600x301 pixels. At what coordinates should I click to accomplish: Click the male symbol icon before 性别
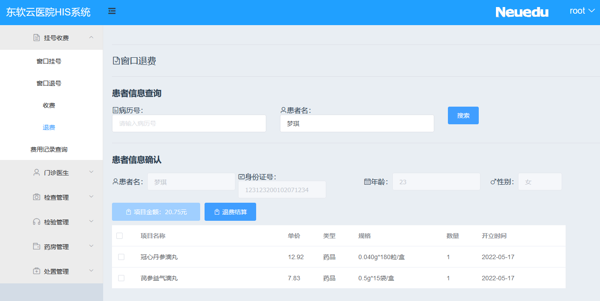coord(493,182)
